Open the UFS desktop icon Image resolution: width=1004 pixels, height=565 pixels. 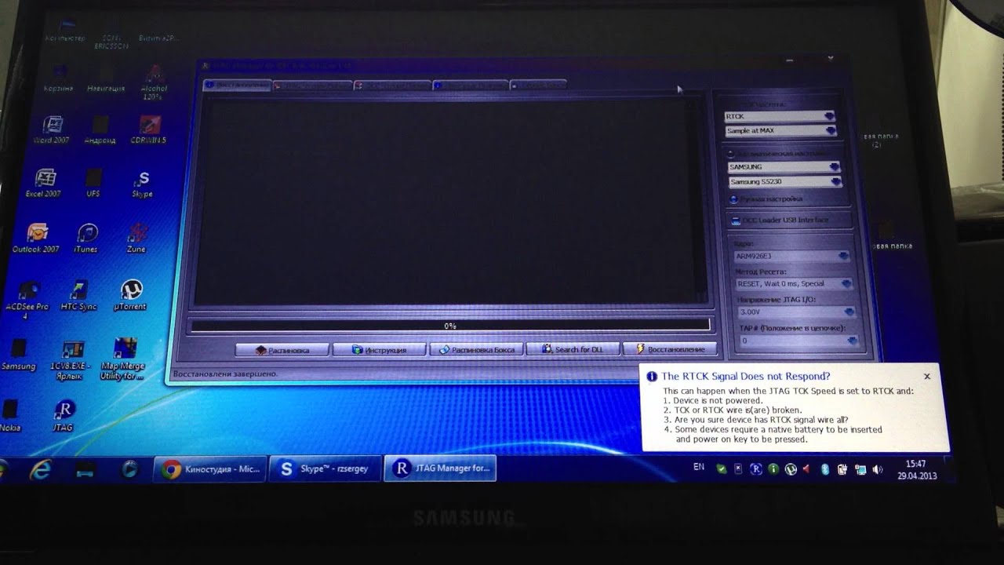(x=93, y=184)
